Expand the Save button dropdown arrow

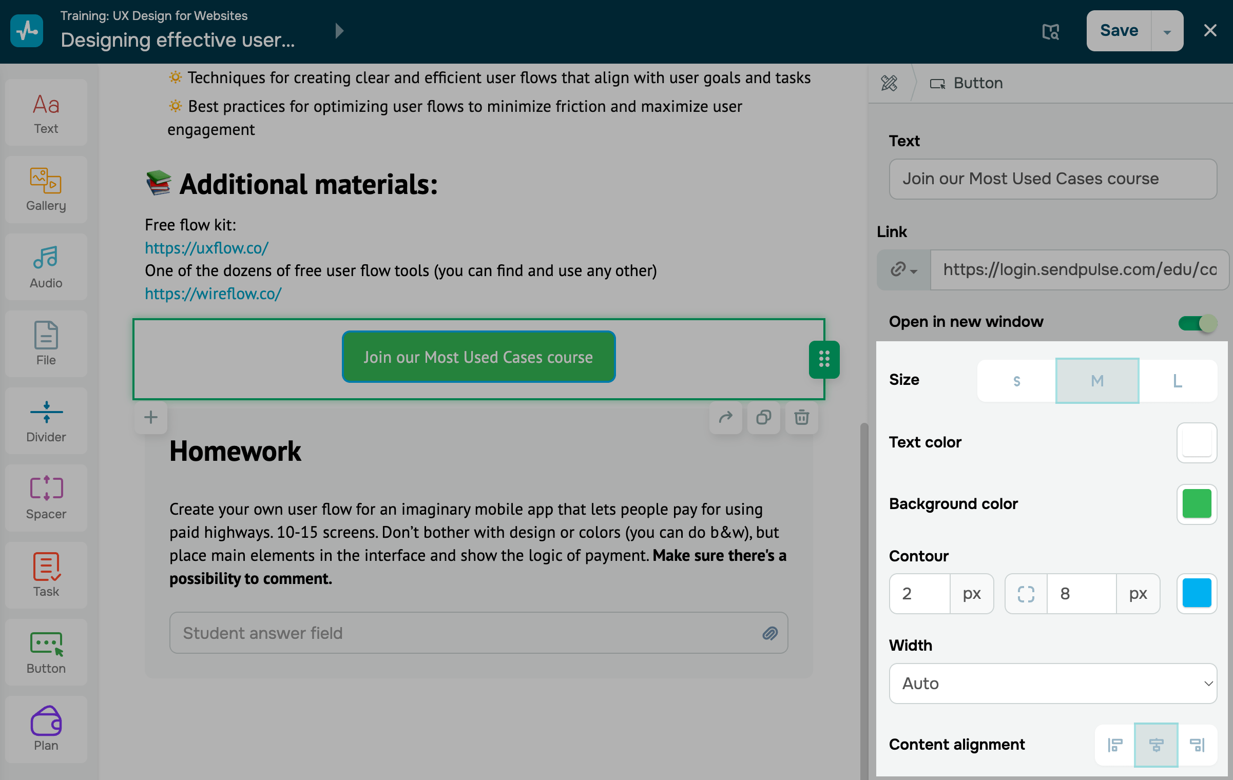pyautogui.click(x=1167, y=31)
